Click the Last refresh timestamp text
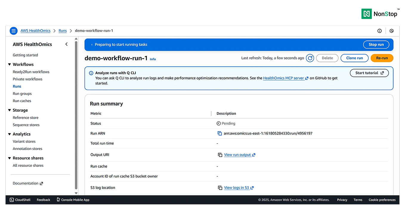This screenshot has height=213, width=405. pos(273,58)
